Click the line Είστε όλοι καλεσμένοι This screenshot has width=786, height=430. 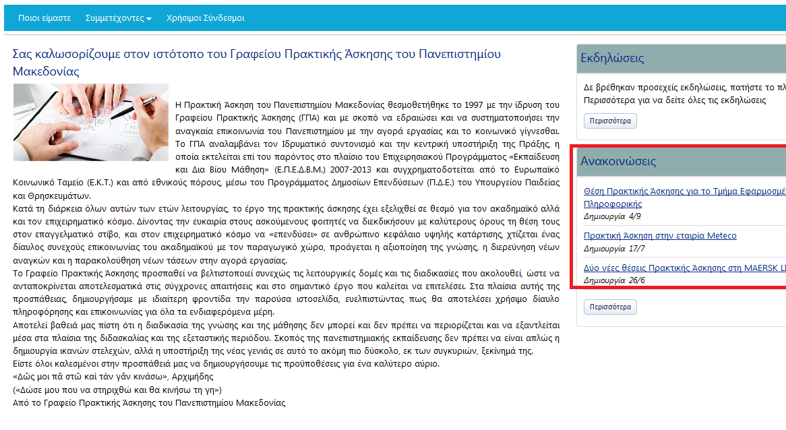(x=226, y=364)
